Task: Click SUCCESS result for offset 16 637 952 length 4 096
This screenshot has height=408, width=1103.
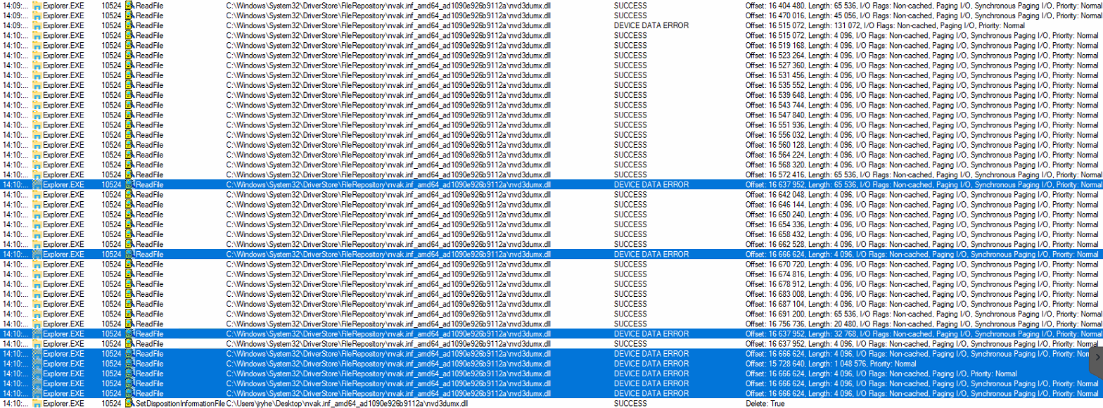Action: (x=630, y=344)
